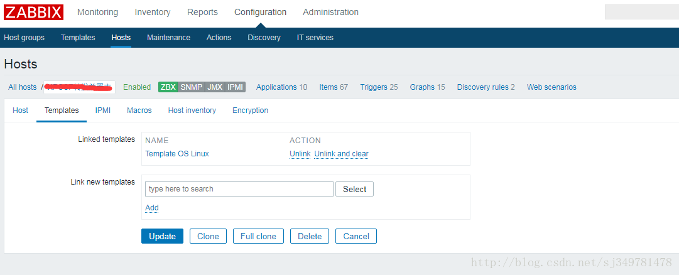
Task: Click the top search field
Action: pyautogui.click(x=642, y=12)
